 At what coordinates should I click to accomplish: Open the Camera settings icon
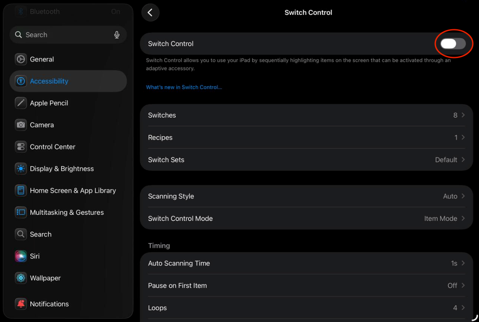[21, 125]
